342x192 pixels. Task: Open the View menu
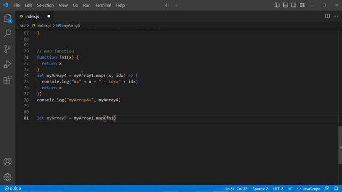click(x=63, y=5)
